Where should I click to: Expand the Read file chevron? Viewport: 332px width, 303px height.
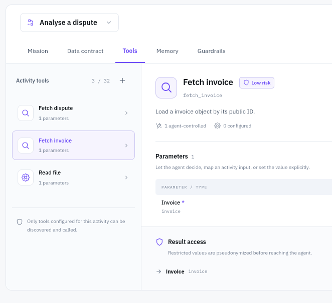126,177
